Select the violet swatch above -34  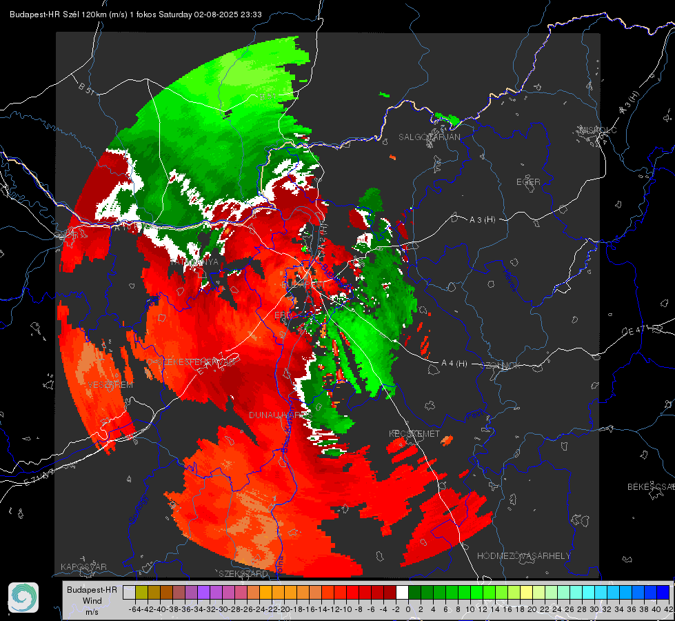point(203,593)
